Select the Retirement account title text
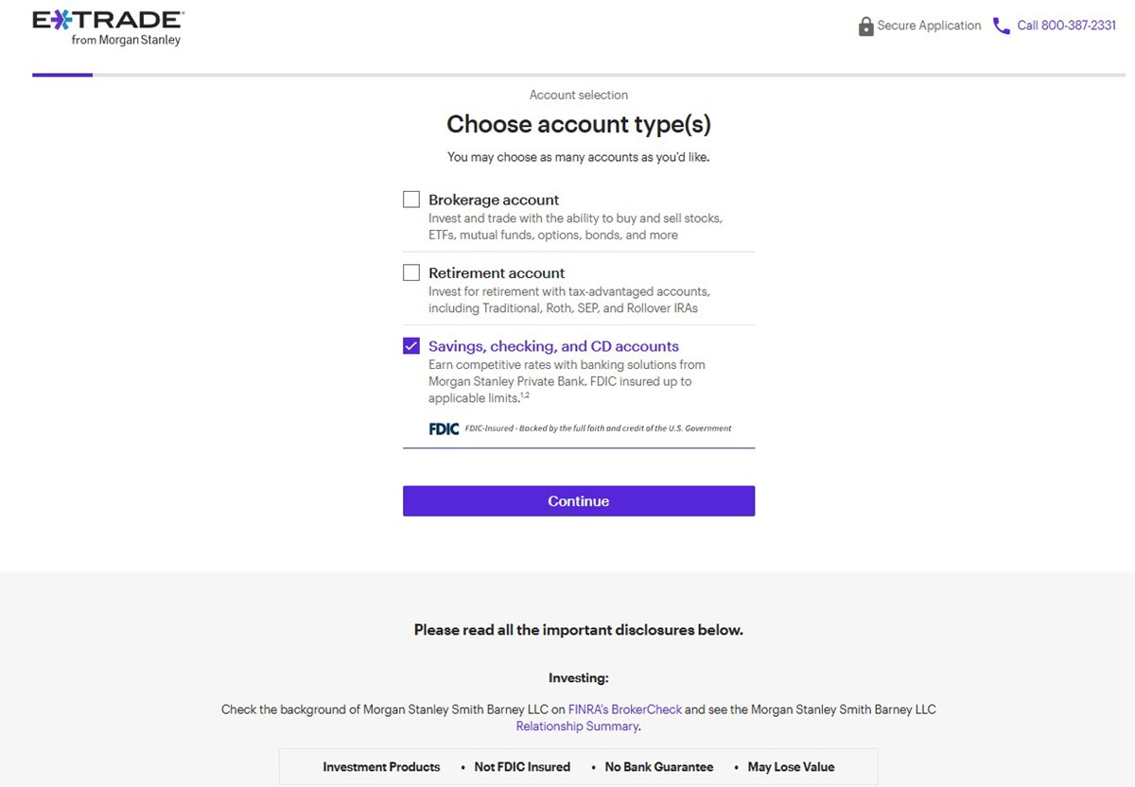1135x787 pixels. click(497, 272)
